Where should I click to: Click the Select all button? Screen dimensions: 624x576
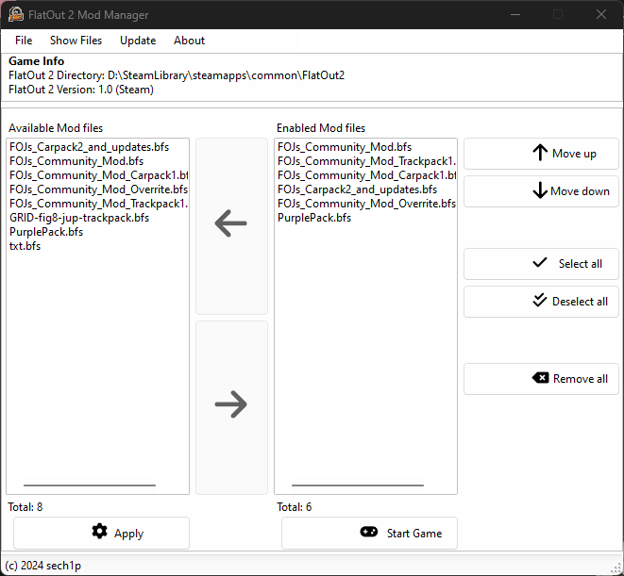coord(541,264)
